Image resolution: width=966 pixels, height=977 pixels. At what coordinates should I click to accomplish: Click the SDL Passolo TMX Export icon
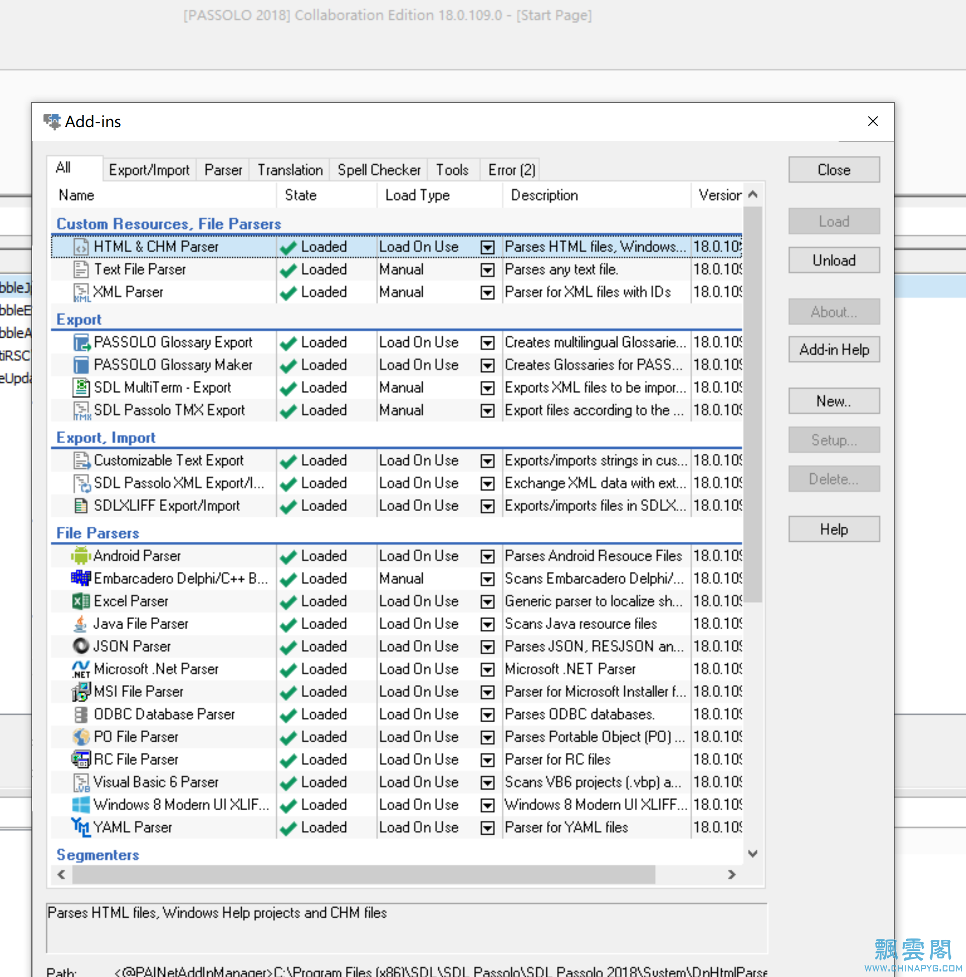coord(81,411)
